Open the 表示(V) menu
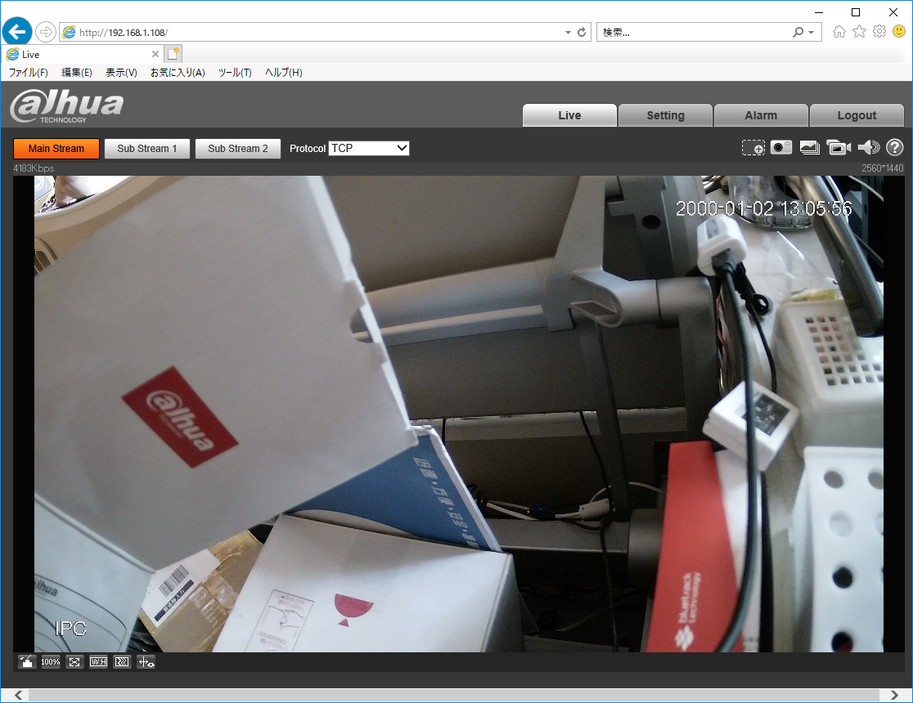Screen dimensions: 913x703 [x=121, y=72]
